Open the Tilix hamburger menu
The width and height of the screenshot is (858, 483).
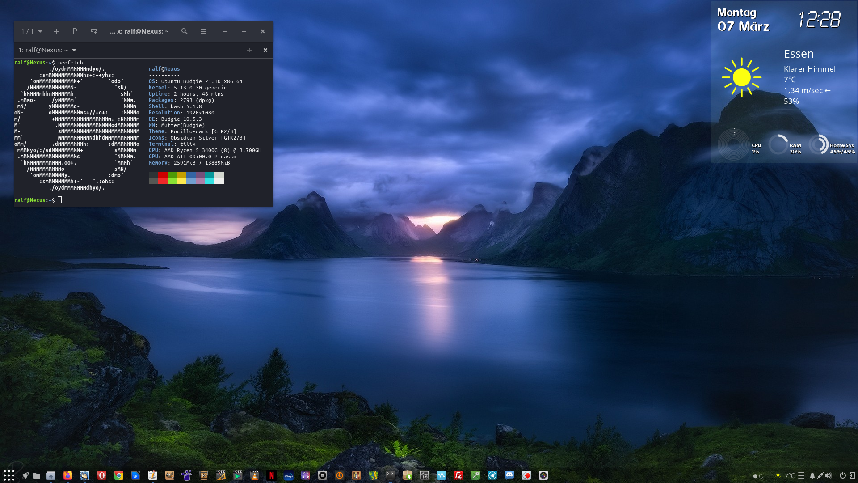(203, 31)
